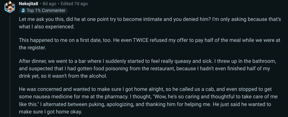
Task: Click the paragraph starting 'Let me ask you this'
Action: 150,23
